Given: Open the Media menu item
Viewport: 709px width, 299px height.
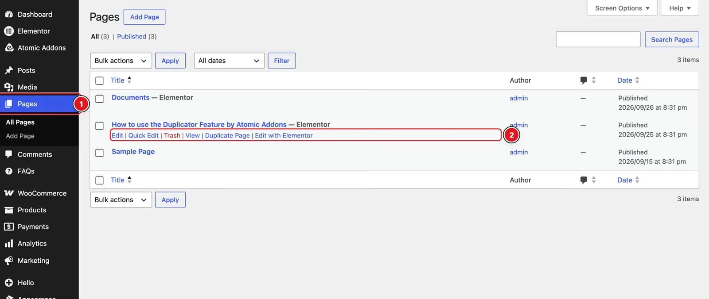Looking at the screenshot, I should (x=27, y=87).
